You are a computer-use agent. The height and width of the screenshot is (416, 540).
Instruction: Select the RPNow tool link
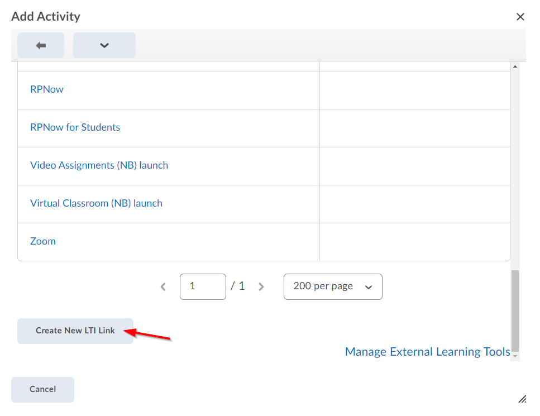[47, 89]
